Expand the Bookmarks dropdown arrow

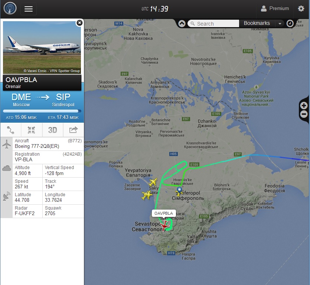280,23
